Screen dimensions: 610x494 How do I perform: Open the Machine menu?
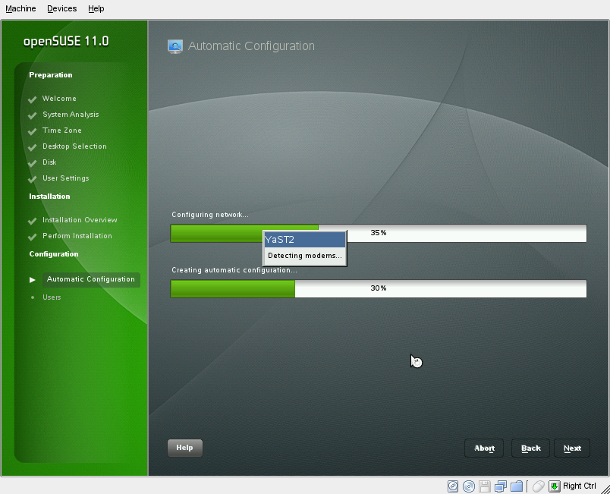(20, 8)
